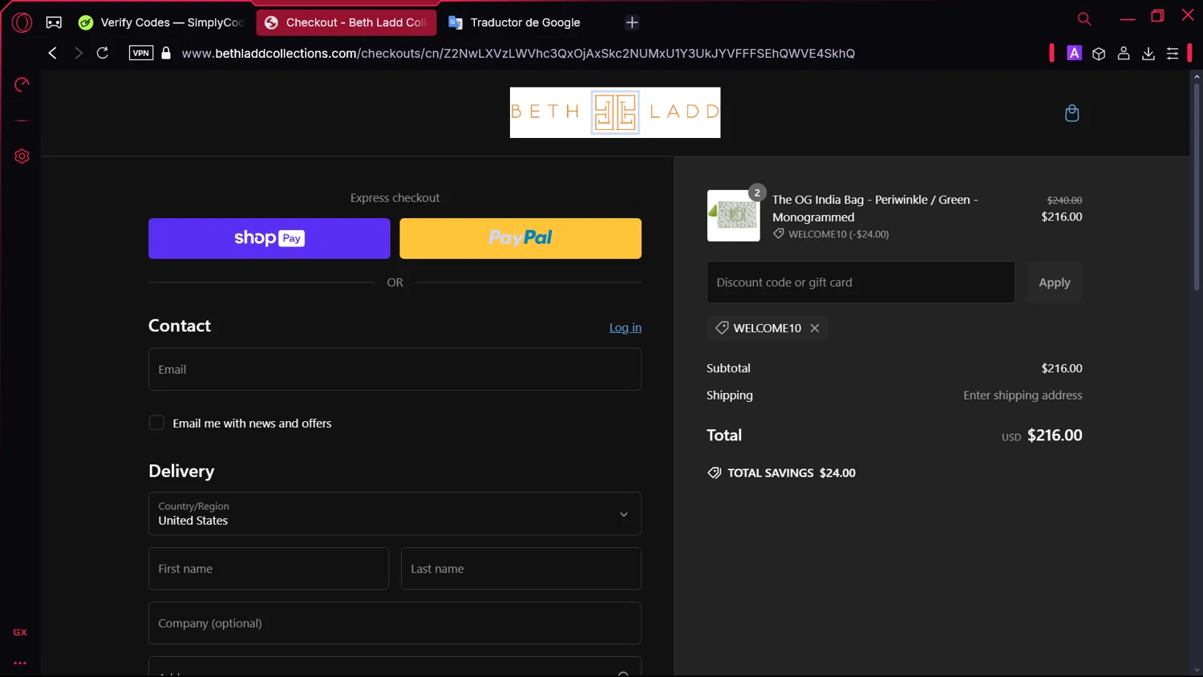Click the WELCOME10 (-$24.00) line under product

pos(831,234)
